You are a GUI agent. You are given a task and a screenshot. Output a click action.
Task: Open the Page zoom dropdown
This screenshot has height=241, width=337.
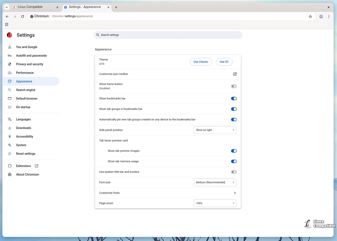coord(215,203)
